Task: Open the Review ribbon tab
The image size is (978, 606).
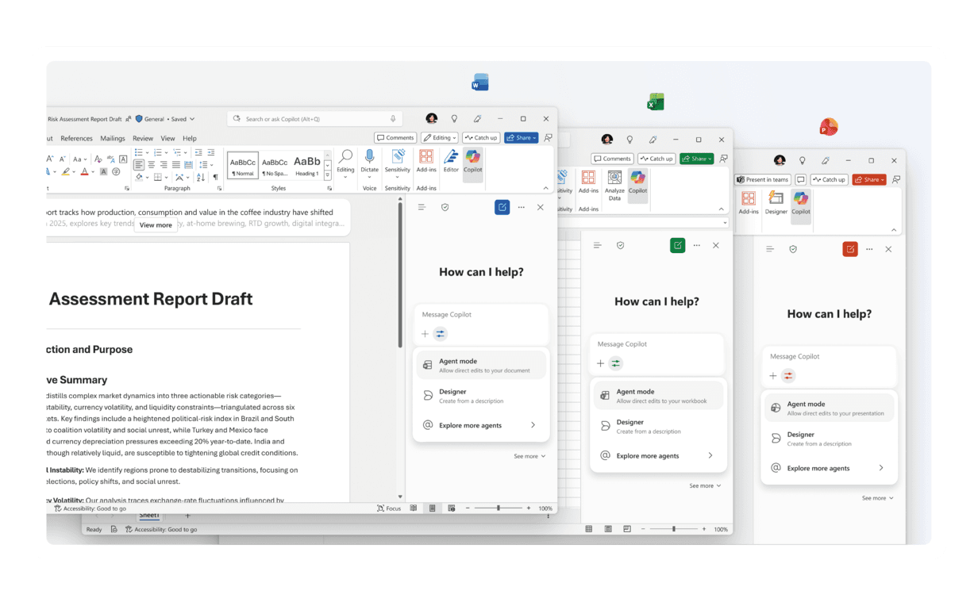Action: (x=143, y=138)
